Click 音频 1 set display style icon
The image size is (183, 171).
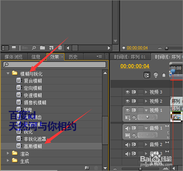(128, 135)
